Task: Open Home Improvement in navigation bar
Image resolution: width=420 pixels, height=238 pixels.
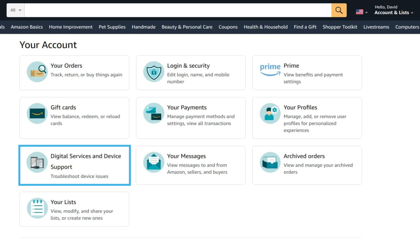Action: (71, 27)
